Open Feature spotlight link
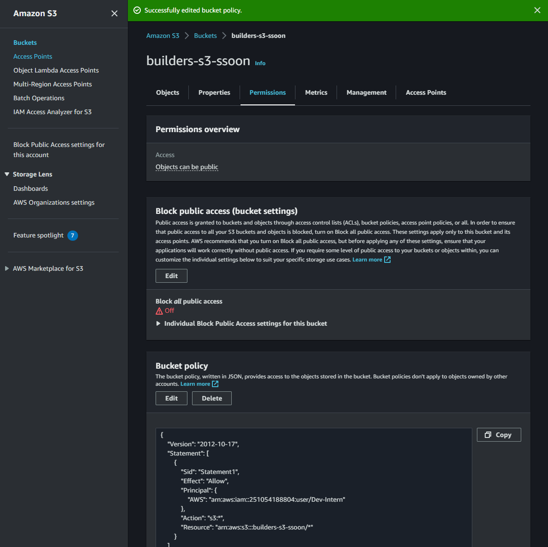Image resolution: width=548 pixels, height=547 pixels. (38, 235)
